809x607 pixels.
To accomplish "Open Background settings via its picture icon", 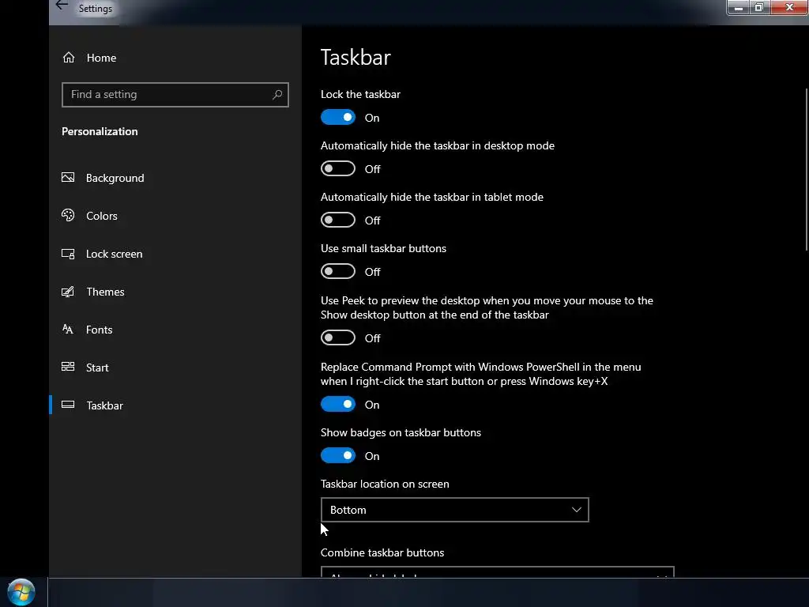I will (69, 178).
